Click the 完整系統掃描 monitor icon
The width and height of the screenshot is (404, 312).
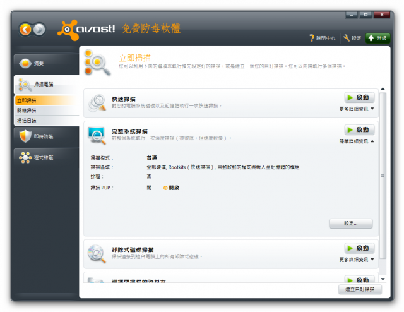[x=97, y=135]
